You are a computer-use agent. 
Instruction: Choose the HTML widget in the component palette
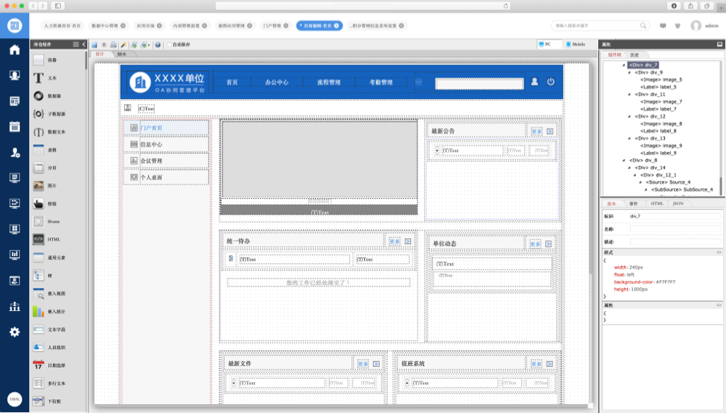pos(39,239)
